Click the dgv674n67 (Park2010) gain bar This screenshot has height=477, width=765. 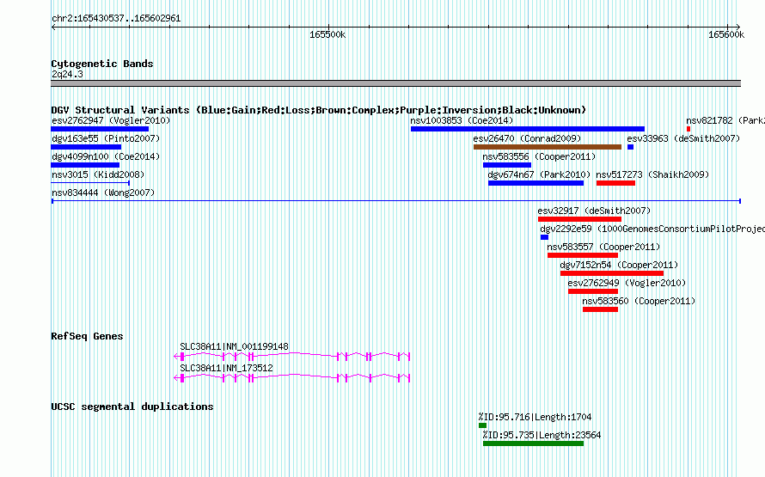pos(535,183)
